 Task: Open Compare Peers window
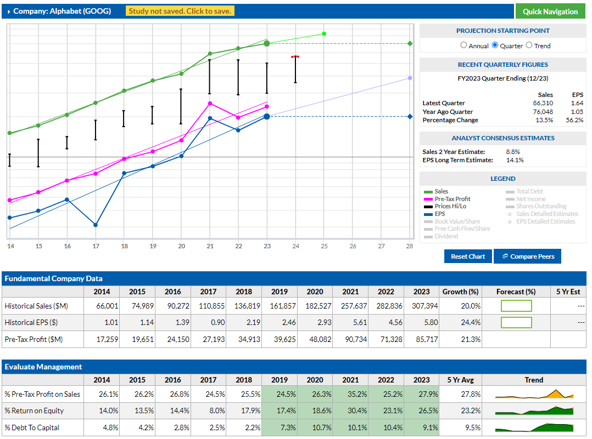coord(527,256)
